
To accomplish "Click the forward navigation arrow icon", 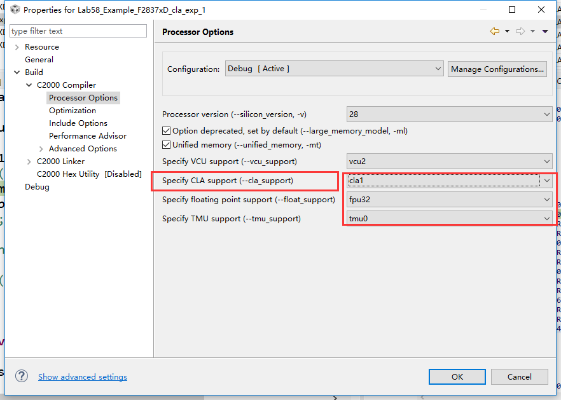I will (x=520, y=32).
